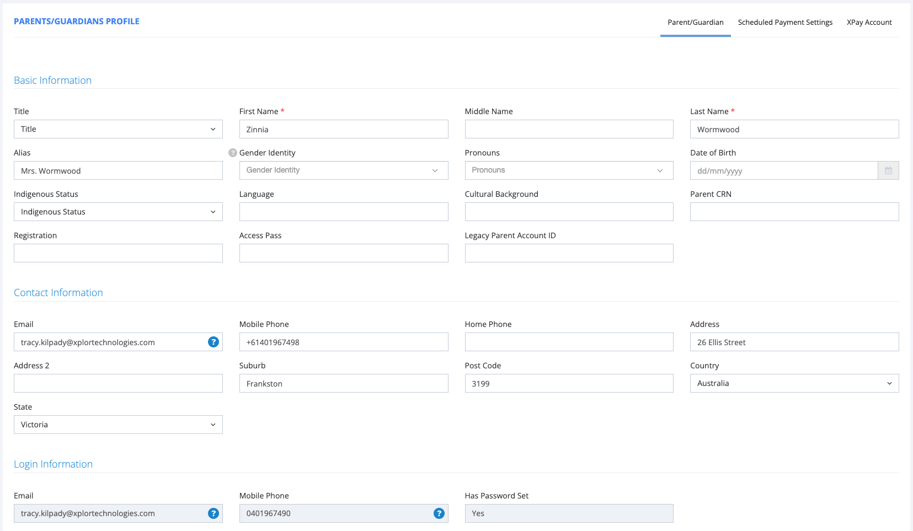The height and width of the screenshot is (531, 913).
Task: Click the help icon next to login Email
Action: click(x=213, y=513)
